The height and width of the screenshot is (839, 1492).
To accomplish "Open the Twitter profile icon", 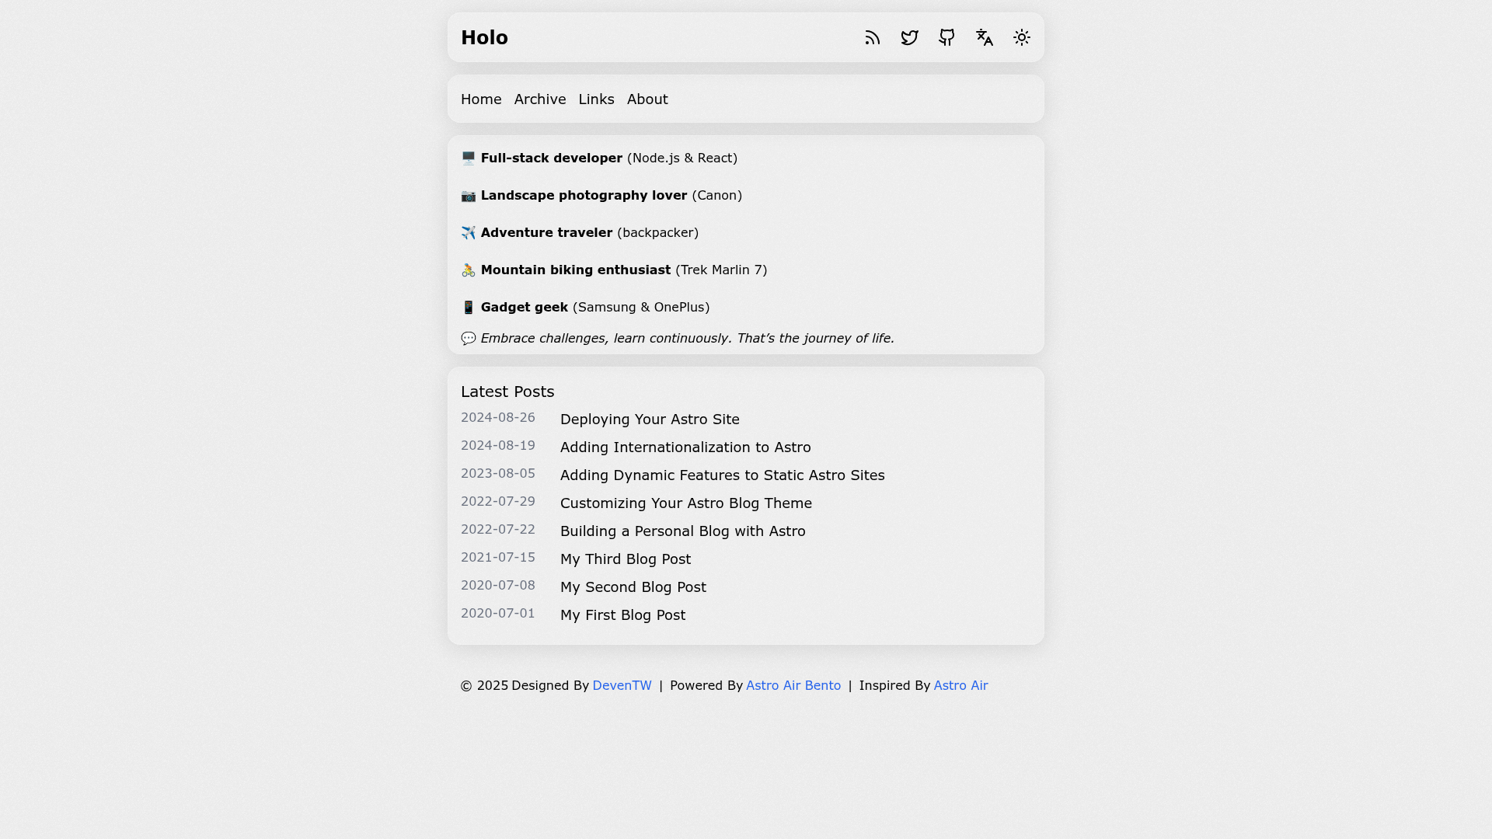I will (910, 37).
